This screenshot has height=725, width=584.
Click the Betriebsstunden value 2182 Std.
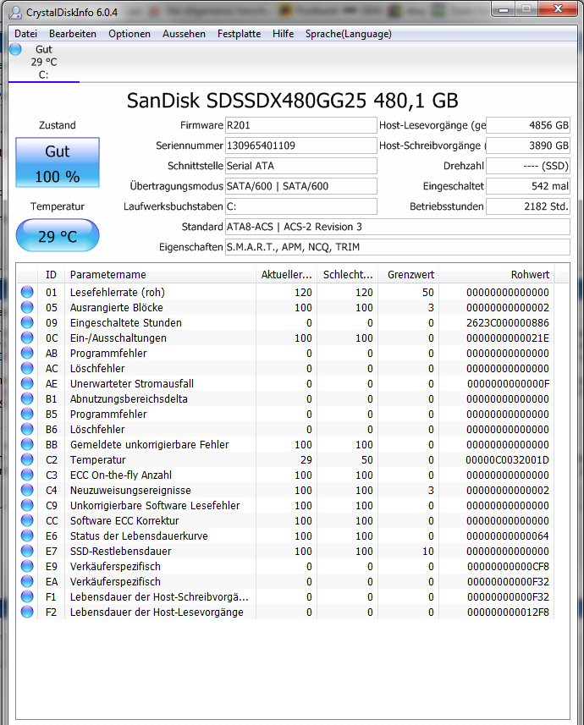pos(528,206)
